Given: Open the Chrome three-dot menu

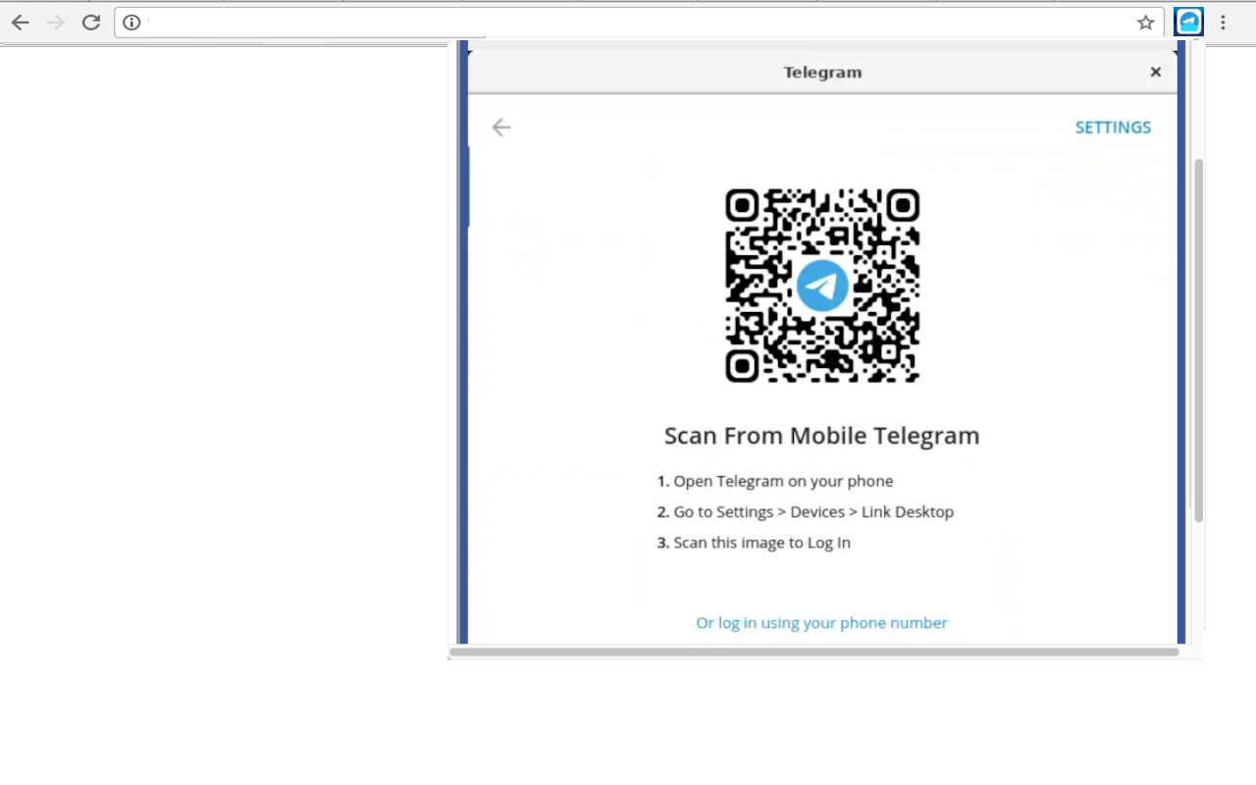Looking at the screenshot, I should coord(1223,23).
